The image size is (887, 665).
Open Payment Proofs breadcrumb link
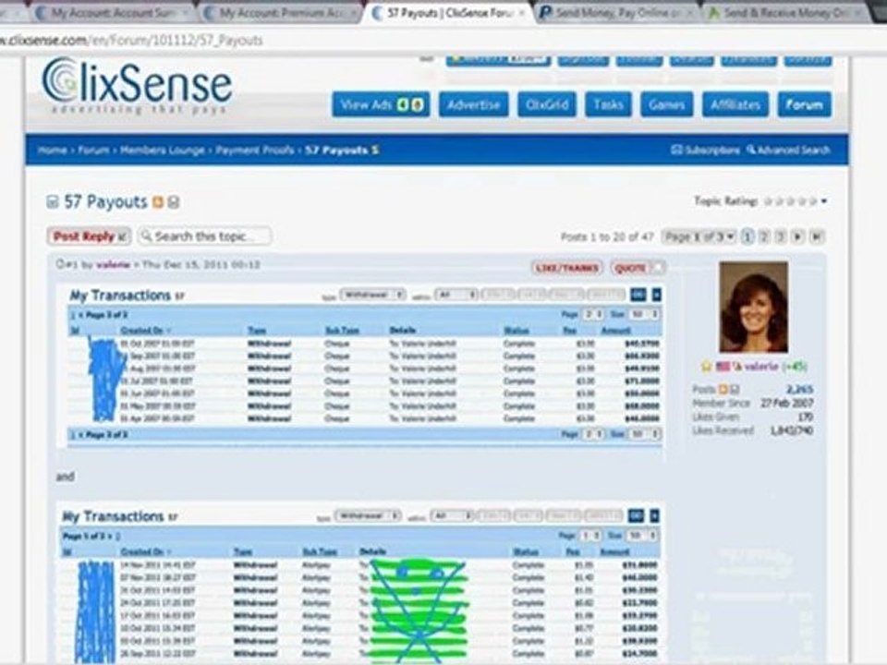(x=255, y=151)
